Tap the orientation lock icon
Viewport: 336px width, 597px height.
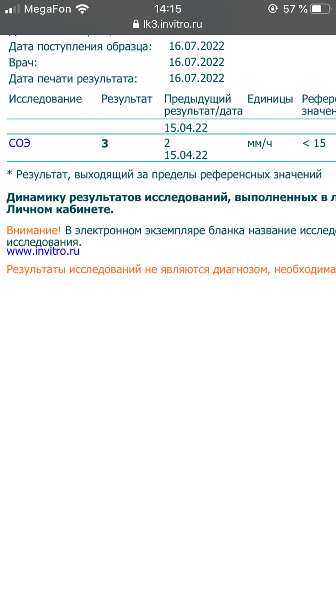tap(272, 9)
